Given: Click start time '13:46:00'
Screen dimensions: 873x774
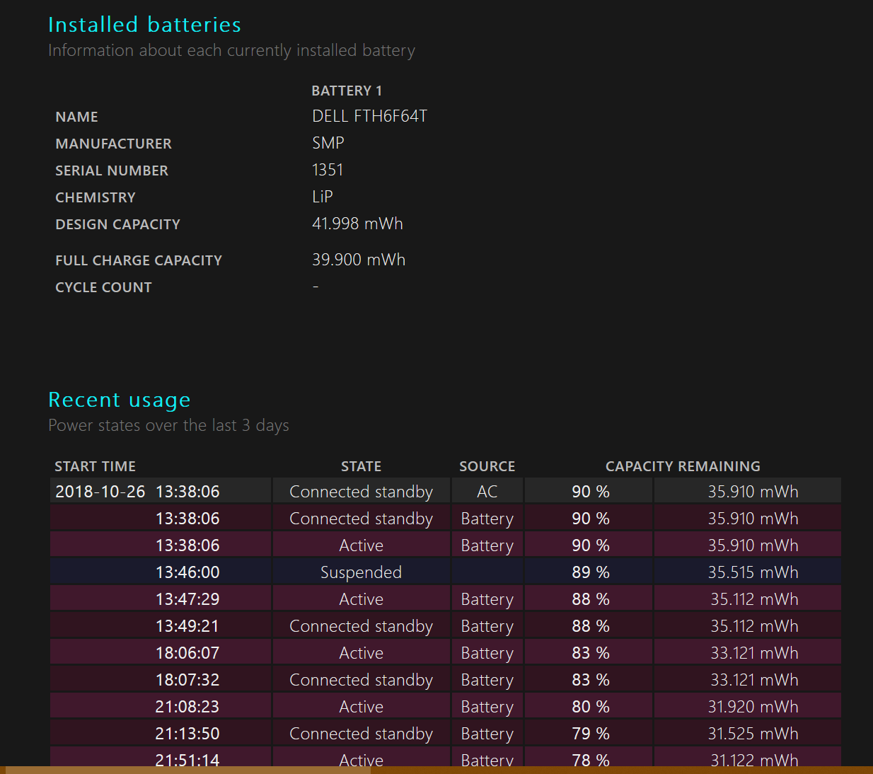Looking at the screenshot, I should [x=187, y=572].
